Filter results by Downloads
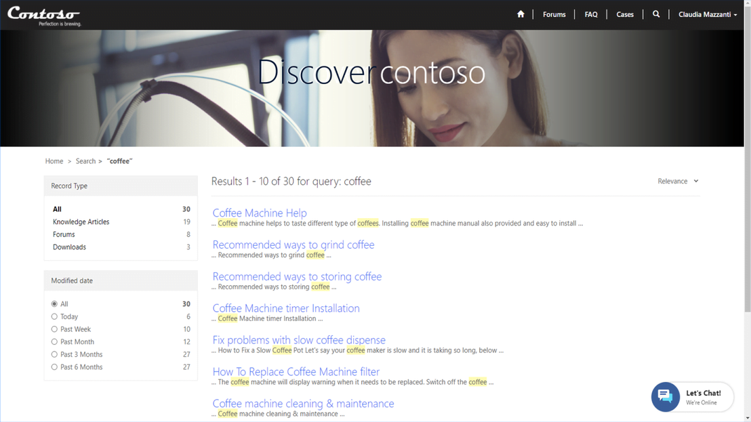The image size is (751, 422). tap(69, 247)
